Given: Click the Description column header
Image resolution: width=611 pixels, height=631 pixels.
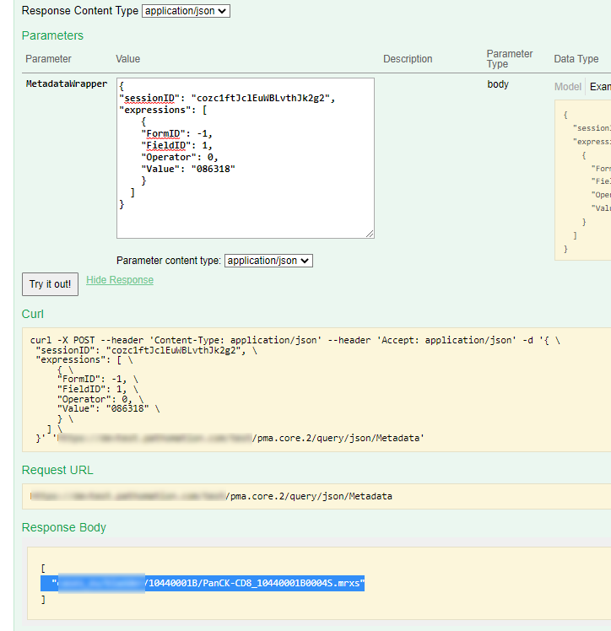Looking at the screenshot, I should coord(408,59).
